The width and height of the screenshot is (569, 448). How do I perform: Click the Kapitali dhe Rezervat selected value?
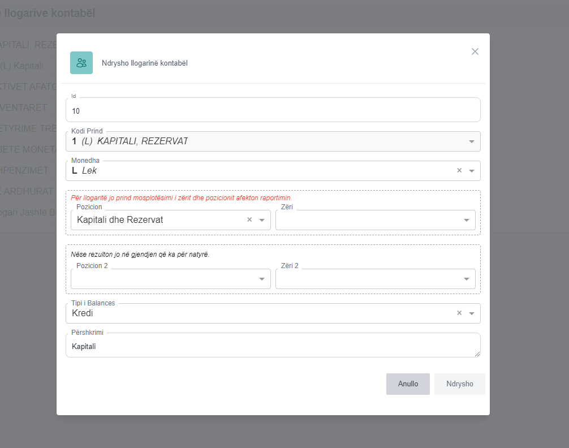click(x=120, y=219)
